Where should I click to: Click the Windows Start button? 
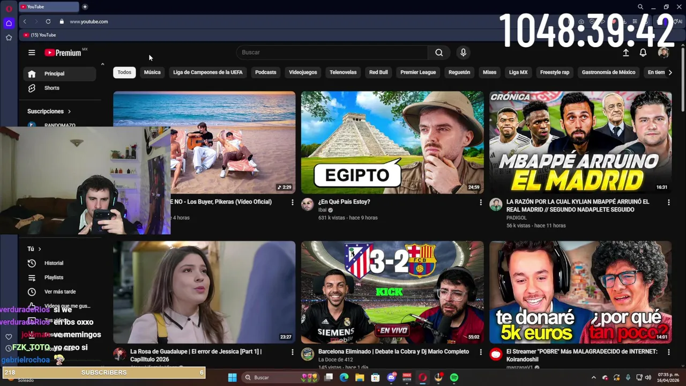coord(232,377)
